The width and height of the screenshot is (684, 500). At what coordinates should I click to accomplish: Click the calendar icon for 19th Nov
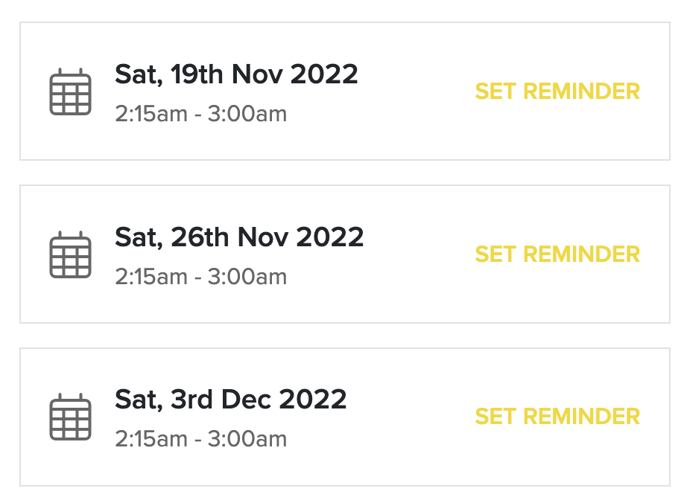71,92
